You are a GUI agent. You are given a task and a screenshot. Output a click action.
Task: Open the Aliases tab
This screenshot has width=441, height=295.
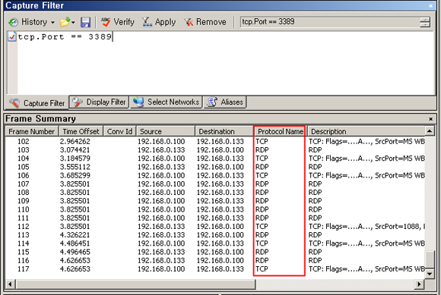[x=225, y=102]
